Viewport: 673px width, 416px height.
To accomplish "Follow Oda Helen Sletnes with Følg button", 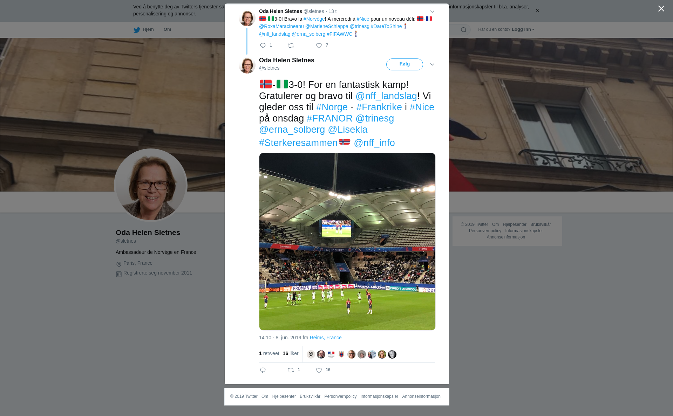I will pyautogui.click(x=405, y=64).
